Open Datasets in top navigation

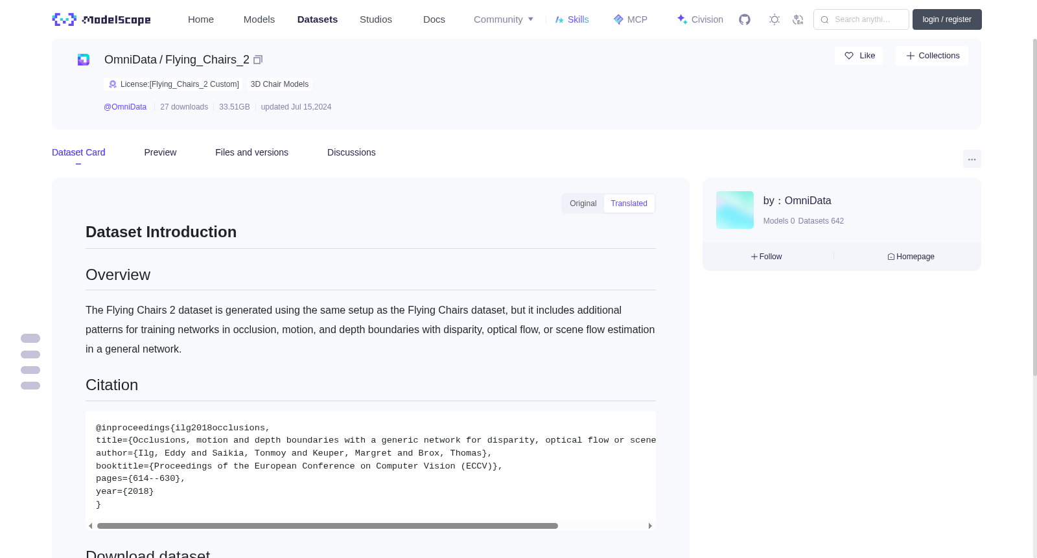[x=318, y=19]
